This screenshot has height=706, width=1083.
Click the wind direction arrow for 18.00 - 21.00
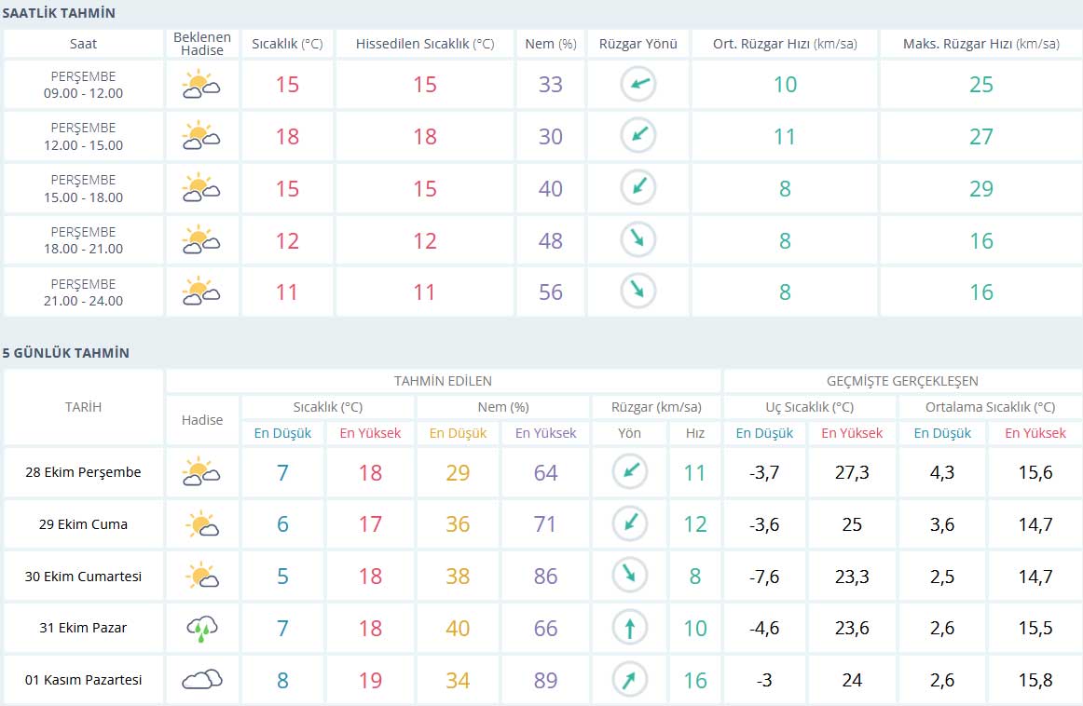[x=638, y=240]
